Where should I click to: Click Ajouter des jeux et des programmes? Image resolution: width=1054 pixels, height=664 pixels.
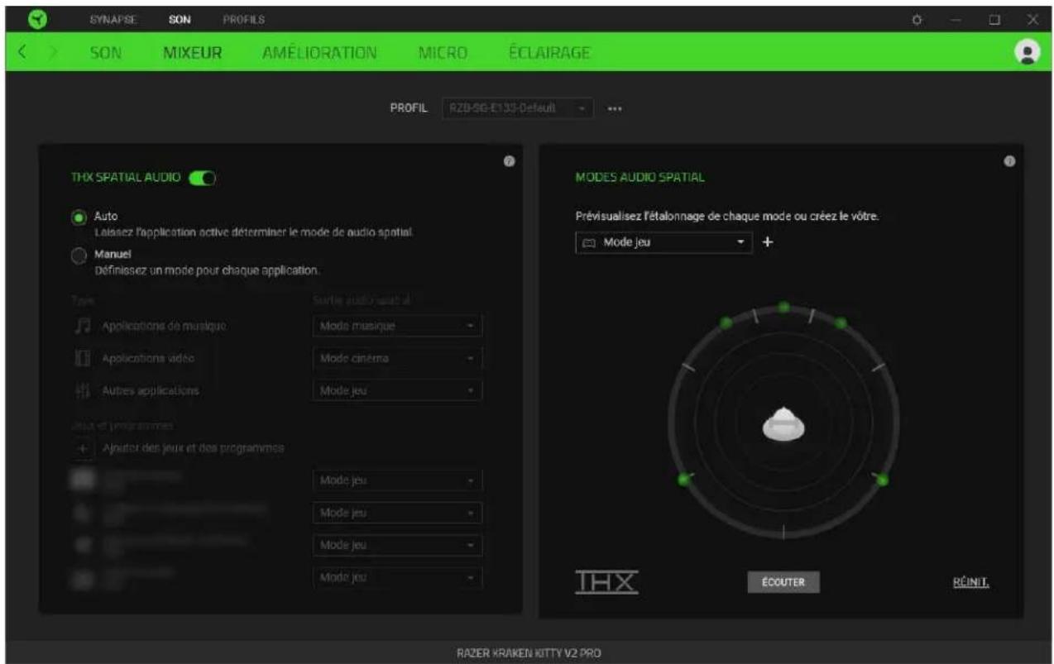(x=194, y=447)
